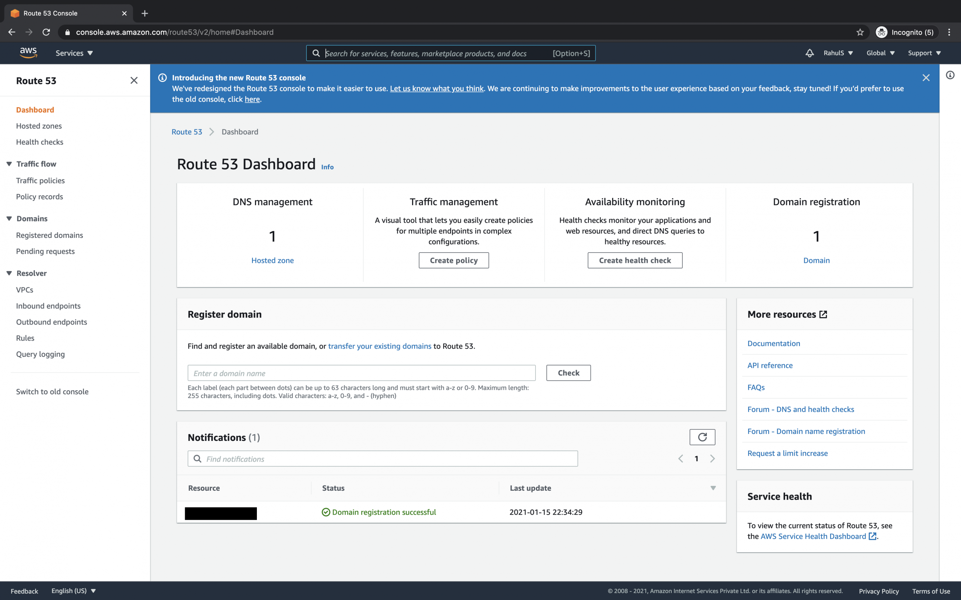Click the magnifier icon in the services search bar
The width and height of the screenshot is (961, 600).
pos(316,53)
